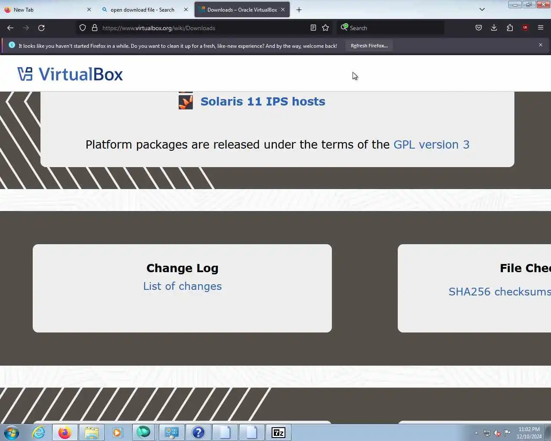
Task: Close the open download file Search tab
Action: pos(186,9)
